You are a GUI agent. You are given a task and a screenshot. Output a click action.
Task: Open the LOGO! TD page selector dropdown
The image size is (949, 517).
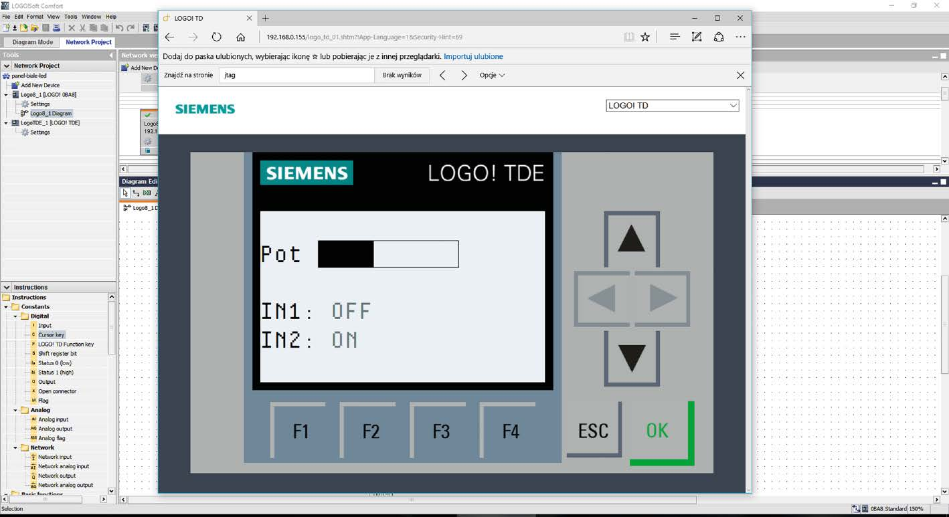(x=672, y=106)
